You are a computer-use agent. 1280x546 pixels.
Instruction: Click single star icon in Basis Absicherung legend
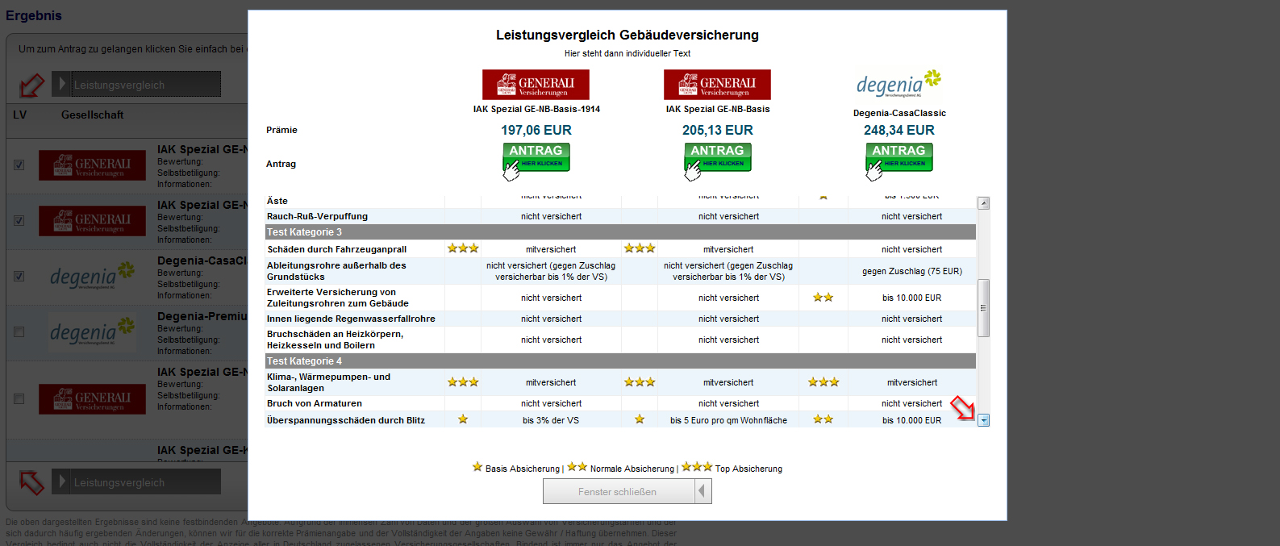click(x=477, y=467)
